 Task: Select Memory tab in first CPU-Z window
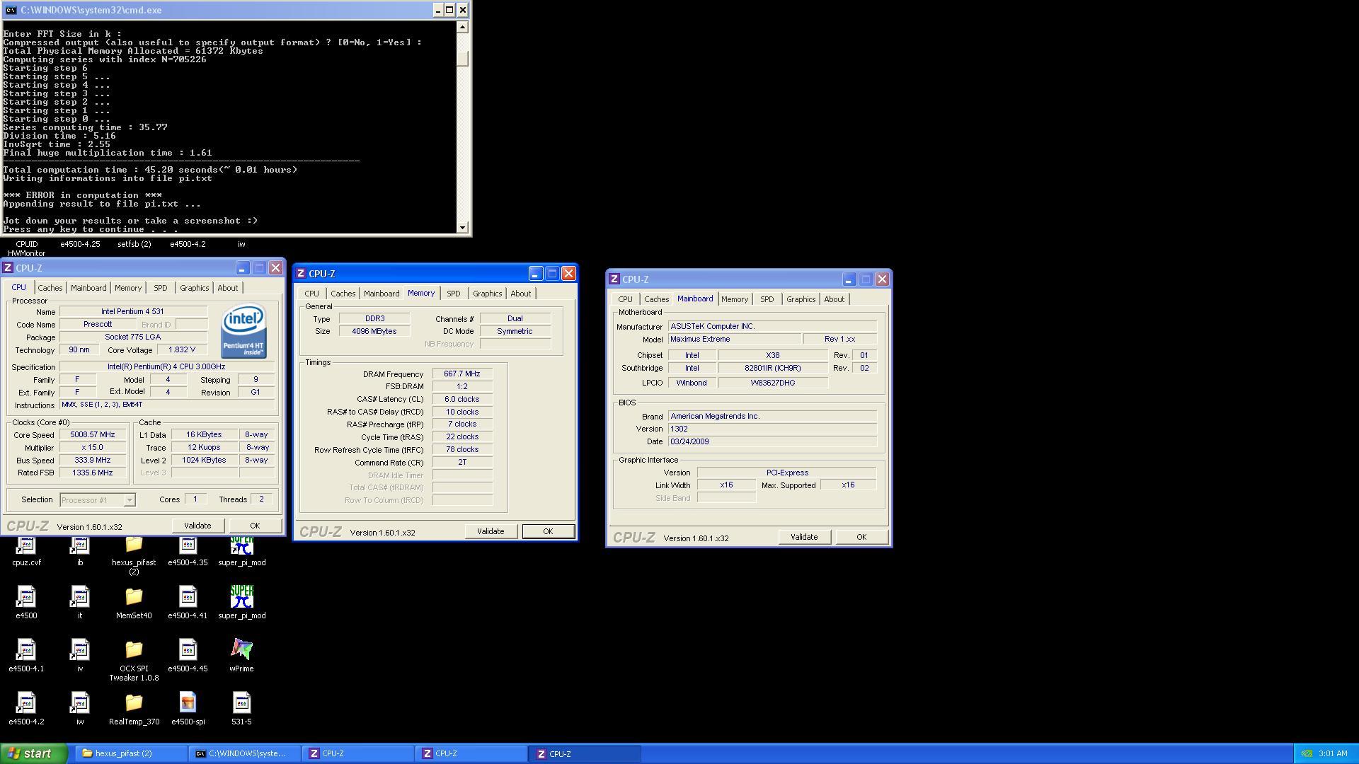128,288
